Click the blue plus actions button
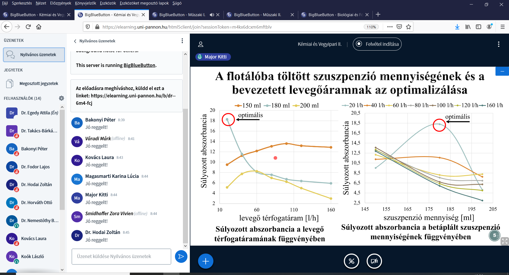The image size is (509, 275). pos(205,261)
